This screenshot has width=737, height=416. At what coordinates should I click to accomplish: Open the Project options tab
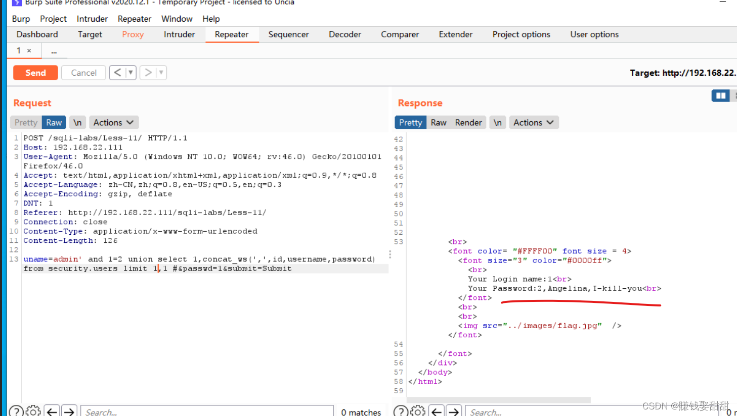[521, 34]
